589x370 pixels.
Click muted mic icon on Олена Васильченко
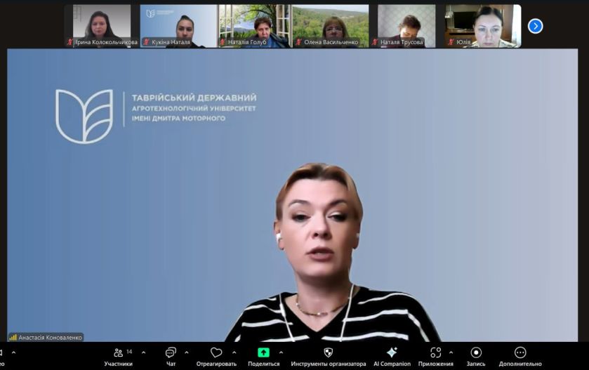click(x=298, y=42)
